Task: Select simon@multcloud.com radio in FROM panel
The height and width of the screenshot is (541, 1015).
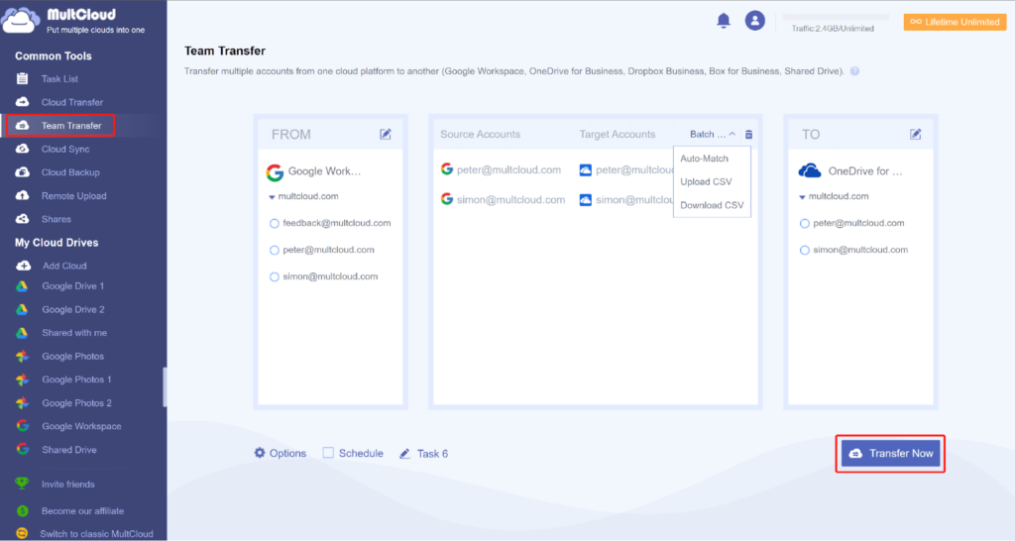Action: (x=274, y=277)
